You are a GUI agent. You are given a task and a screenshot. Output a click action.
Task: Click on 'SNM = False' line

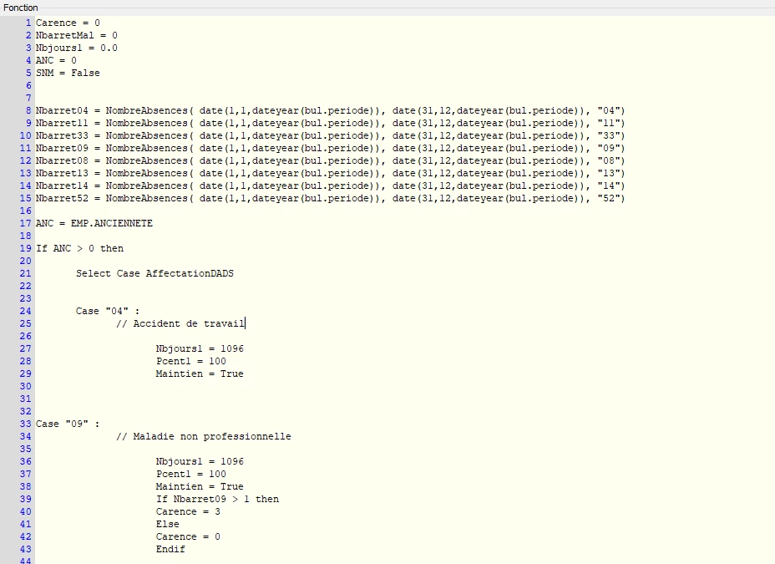tap(68, 74)
